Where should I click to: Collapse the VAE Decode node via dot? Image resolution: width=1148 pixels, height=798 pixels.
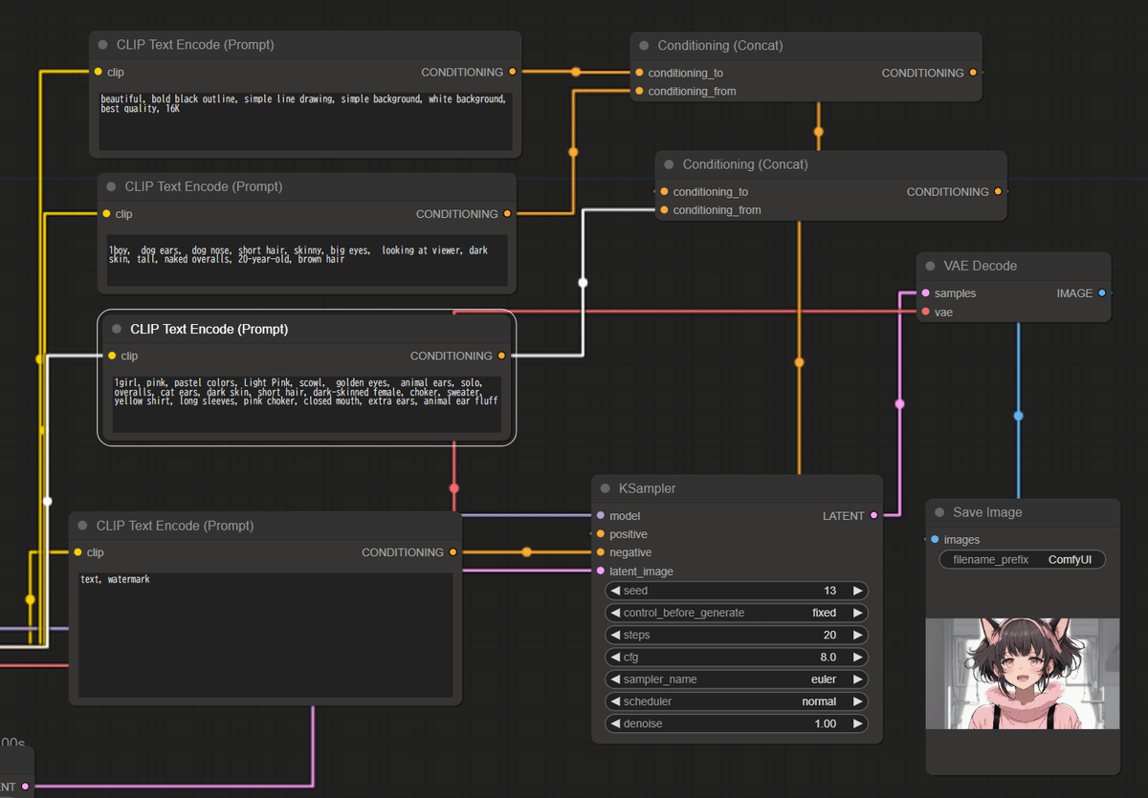pos(930,266)
